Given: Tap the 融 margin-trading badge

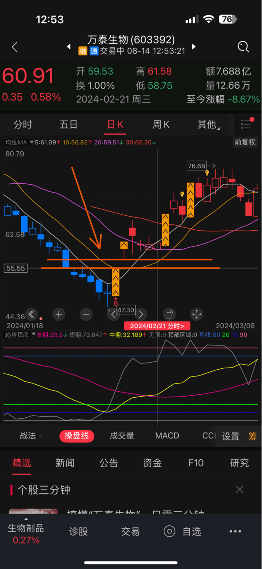Looking at the screenshot, I should (x=83, y=51).
